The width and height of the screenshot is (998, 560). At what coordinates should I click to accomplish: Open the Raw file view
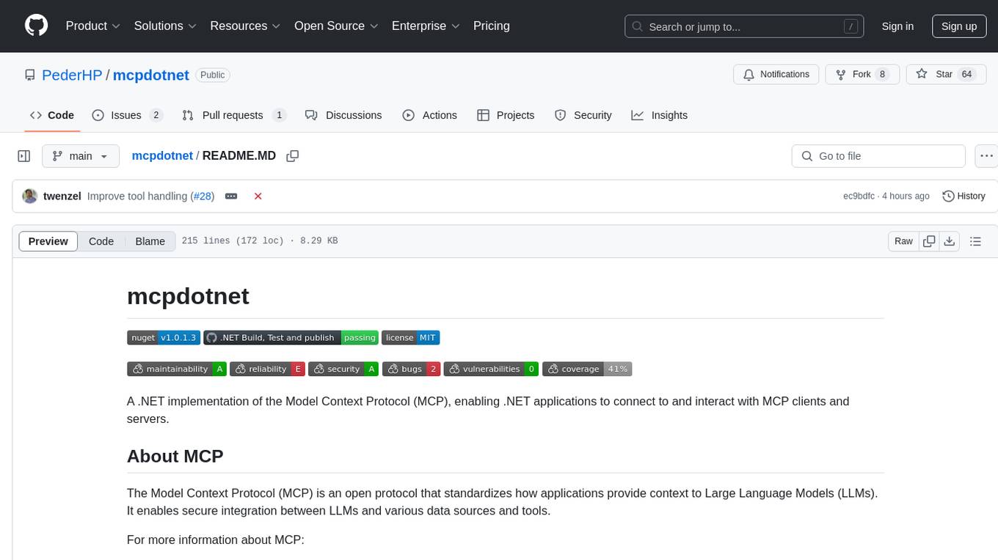(x=903, y=241)
